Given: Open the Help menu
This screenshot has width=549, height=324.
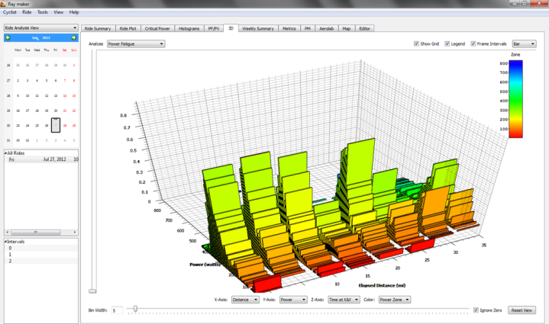Looking at the screenshot, I should pyautogui.click(x=74, y=12).
